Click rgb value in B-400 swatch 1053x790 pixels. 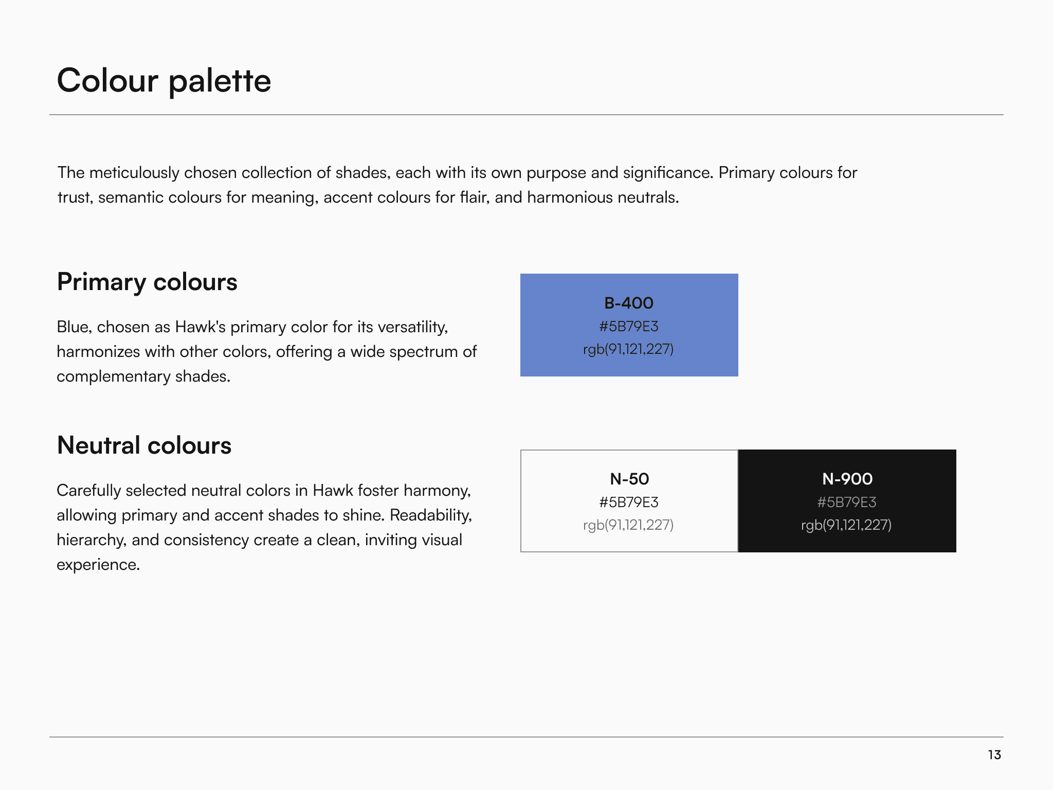coord(628,349)
